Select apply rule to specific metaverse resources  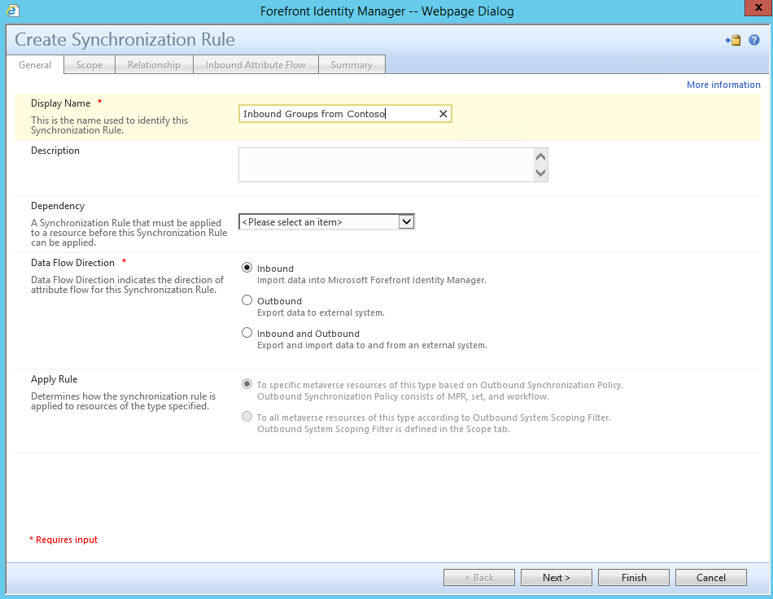tap(247, 384)
